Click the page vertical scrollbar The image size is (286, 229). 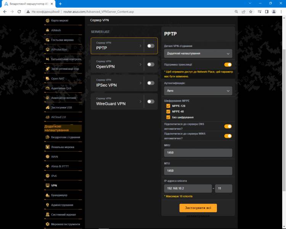[284, 121]
